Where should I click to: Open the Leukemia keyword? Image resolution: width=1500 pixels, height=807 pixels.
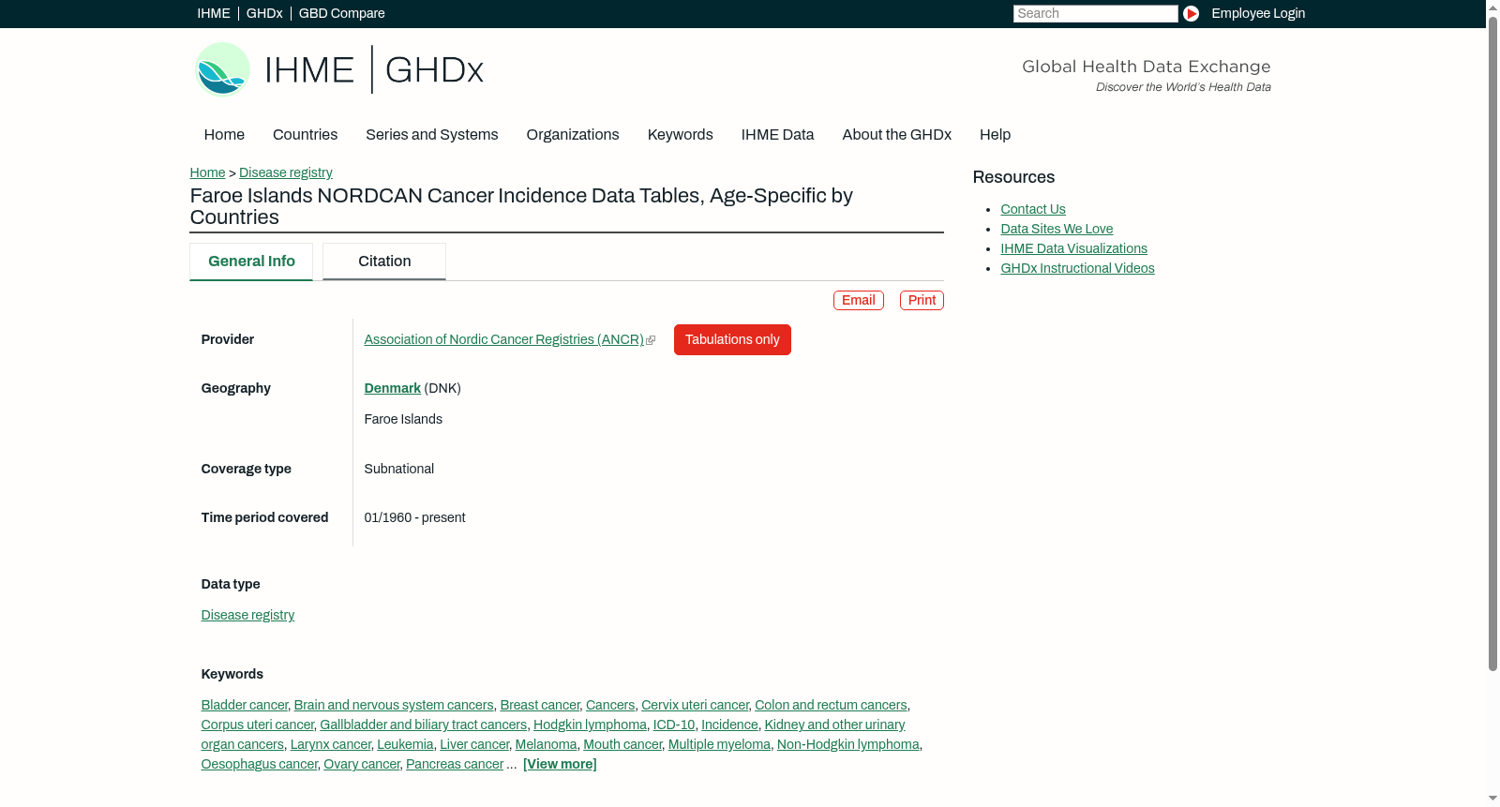(x=405, y=744)
